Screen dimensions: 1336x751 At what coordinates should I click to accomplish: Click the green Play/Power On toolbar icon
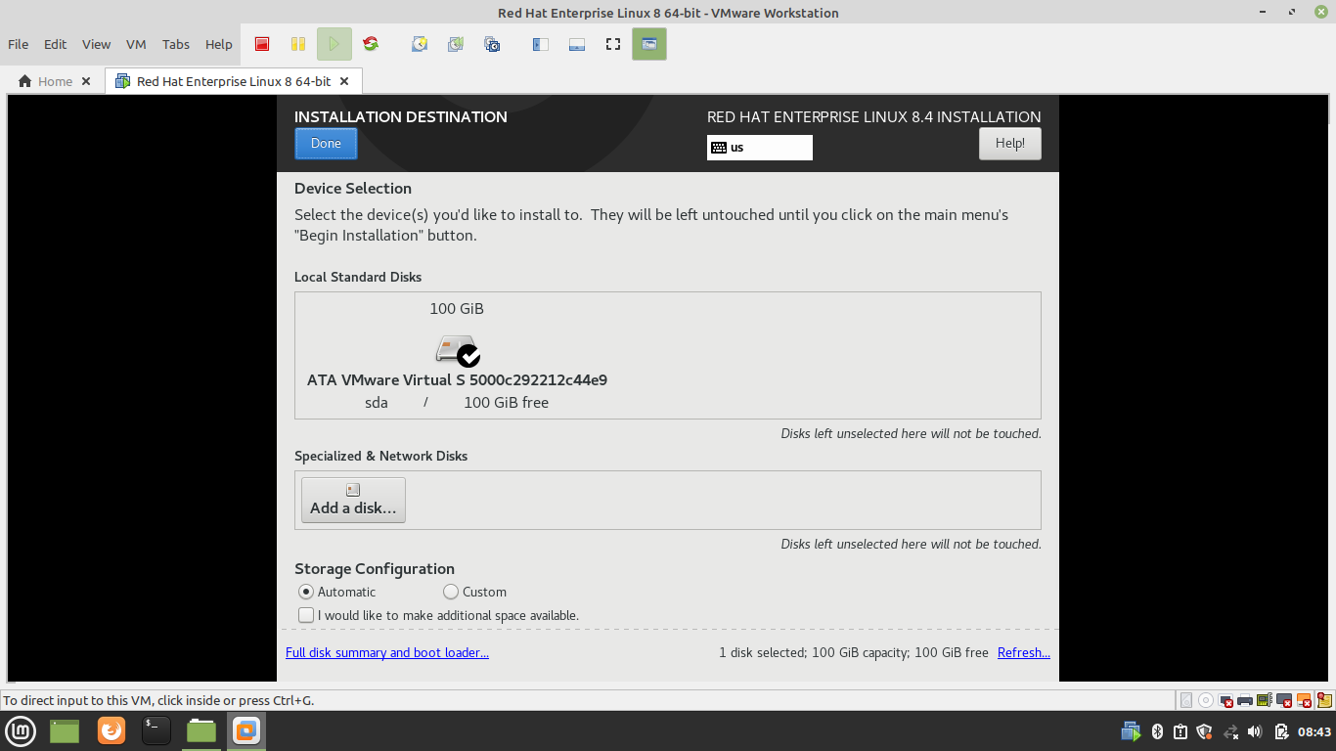pyautogui.click(x=334, y=44)
